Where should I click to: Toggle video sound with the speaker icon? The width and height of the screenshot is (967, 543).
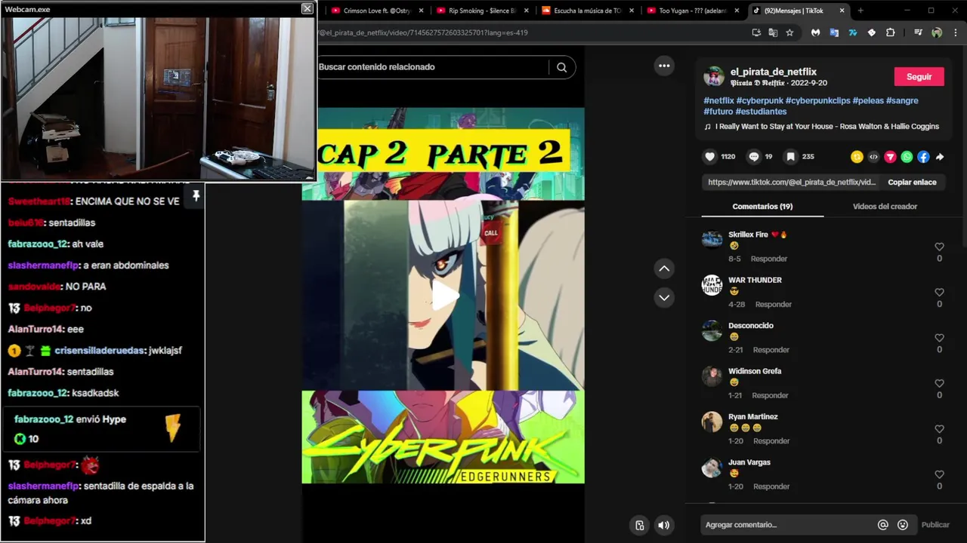663,526
